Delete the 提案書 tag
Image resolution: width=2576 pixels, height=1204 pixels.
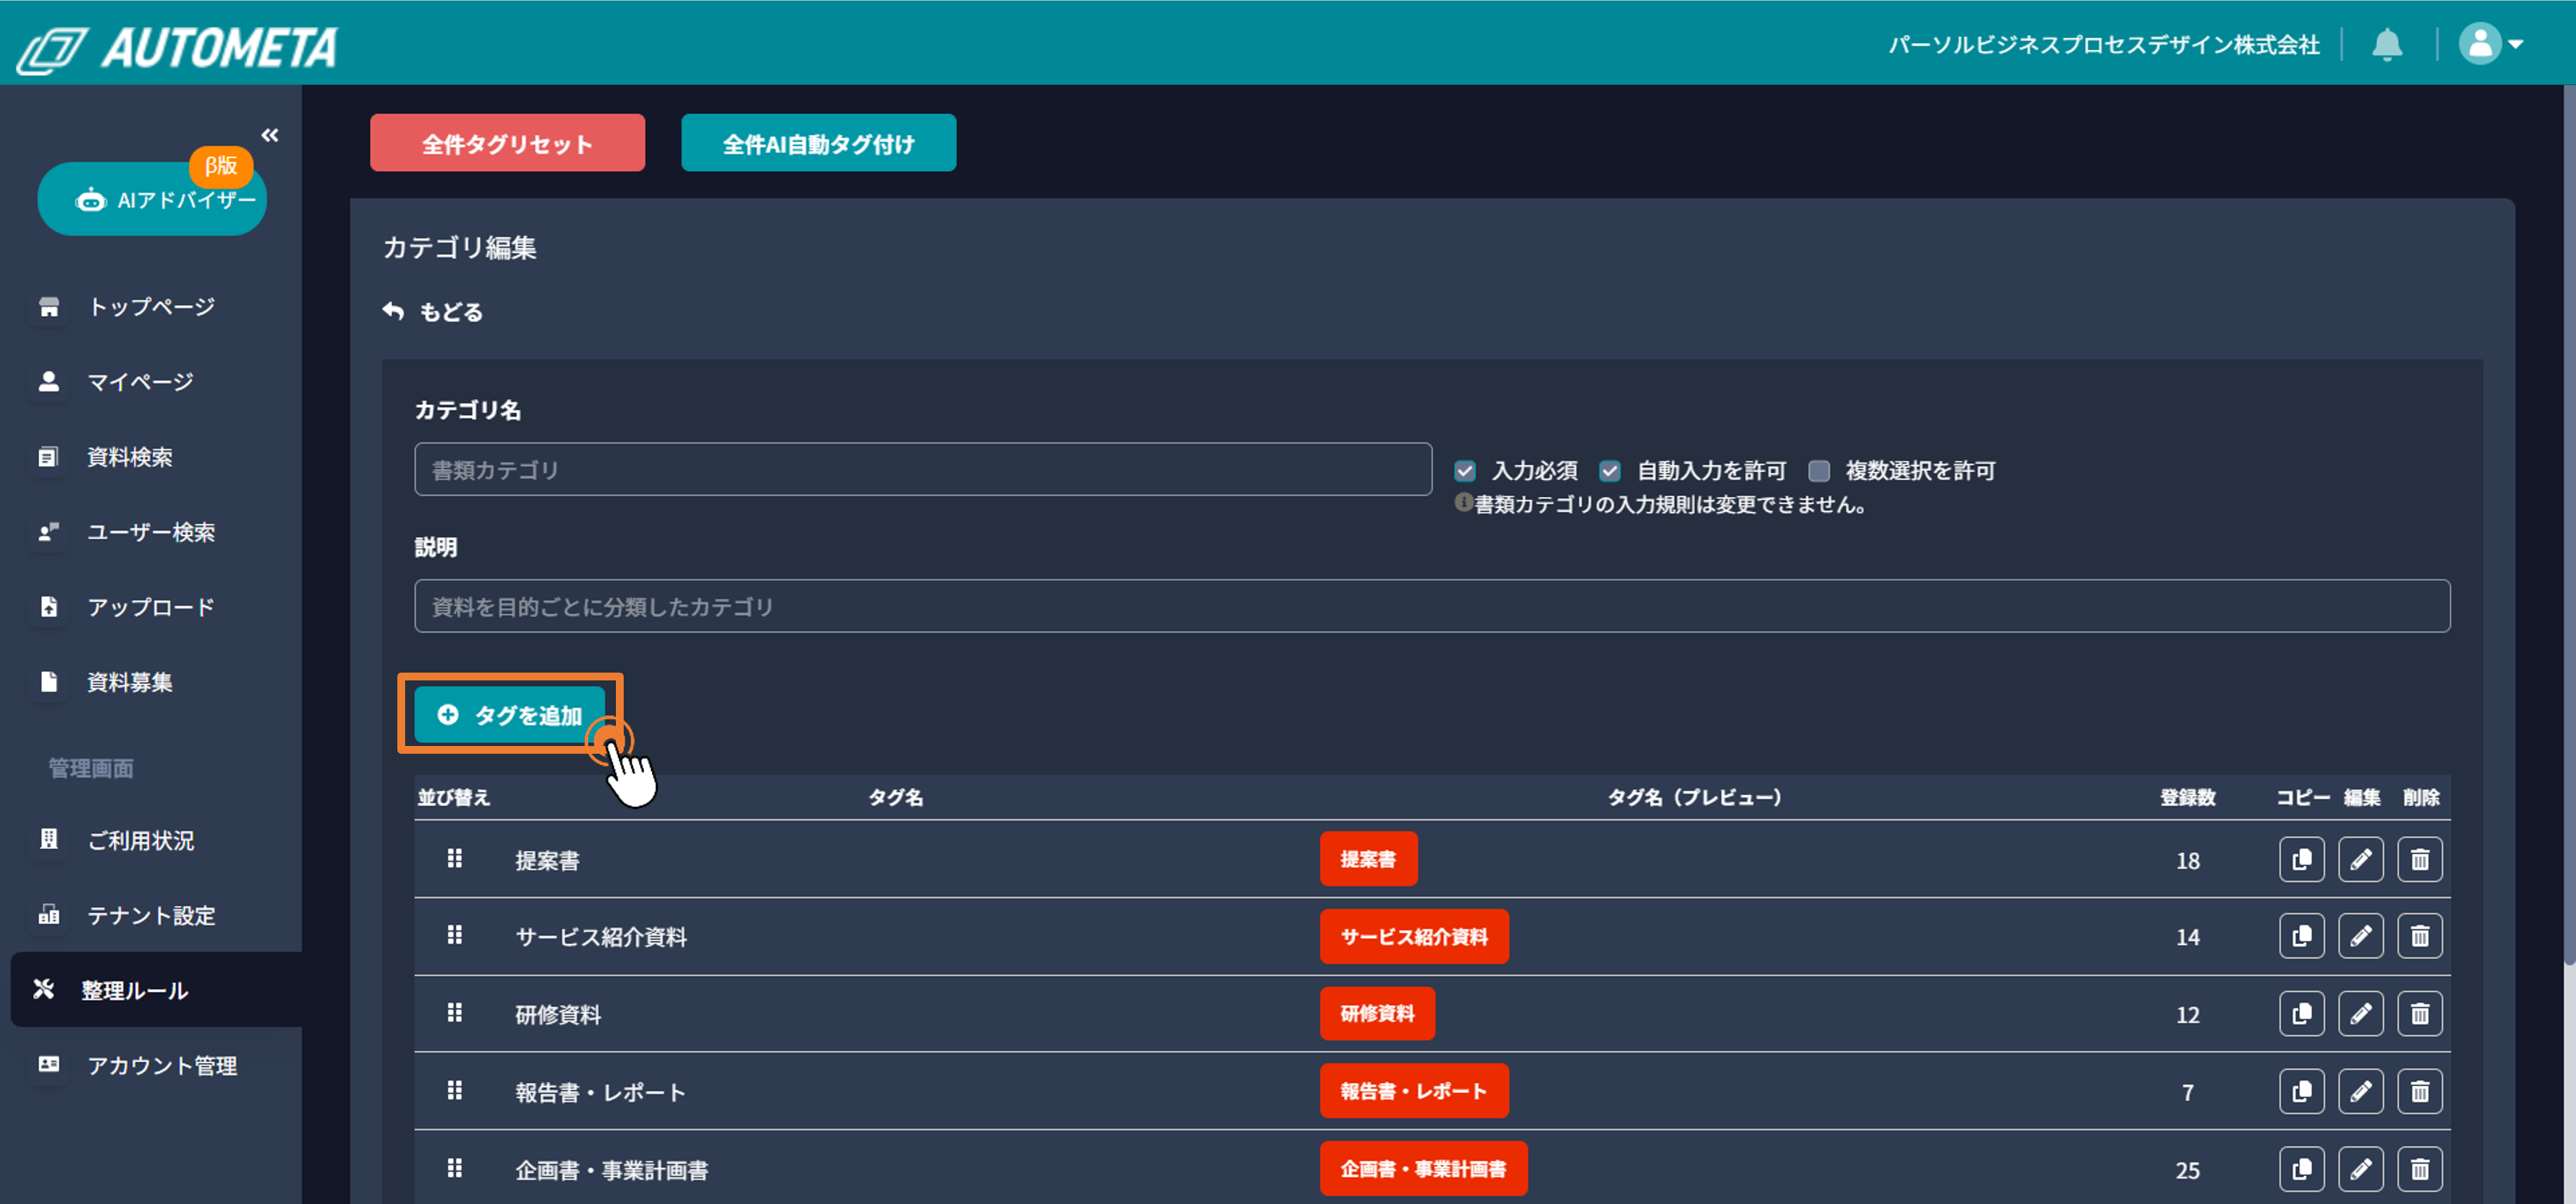pos(2419,860)
